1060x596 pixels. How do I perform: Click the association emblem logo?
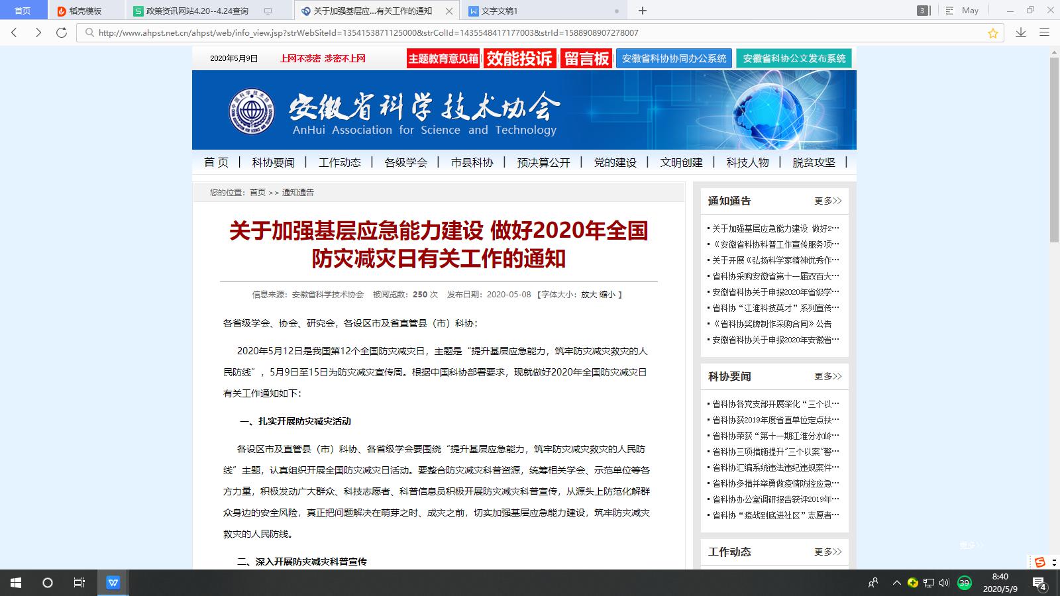pos(251,111)
